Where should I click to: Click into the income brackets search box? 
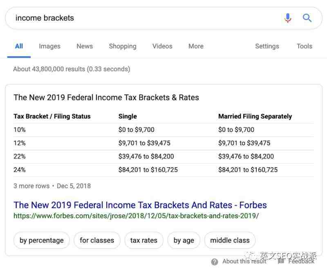(143, 18)
